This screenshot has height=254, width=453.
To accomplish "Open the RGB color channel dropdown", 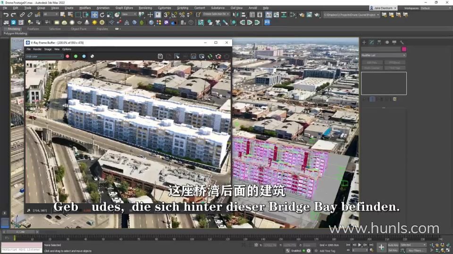I will click(x=44, y=56).
